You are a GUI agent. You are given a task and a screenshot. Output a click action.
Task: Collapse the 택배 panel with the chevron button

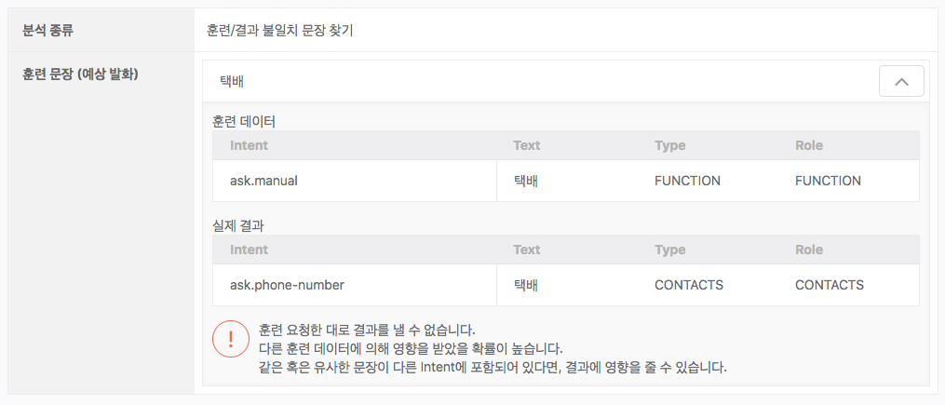900,82
